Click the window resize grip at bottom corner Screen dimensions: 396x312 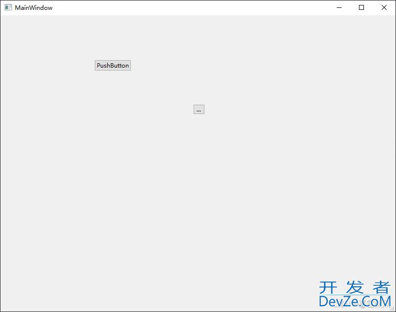coord(393,309)
